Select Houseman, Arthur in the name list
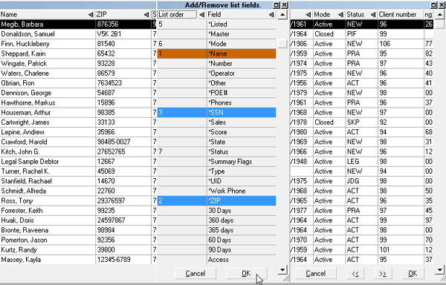Viewport: 446px width, 285px height. point(48,112)
